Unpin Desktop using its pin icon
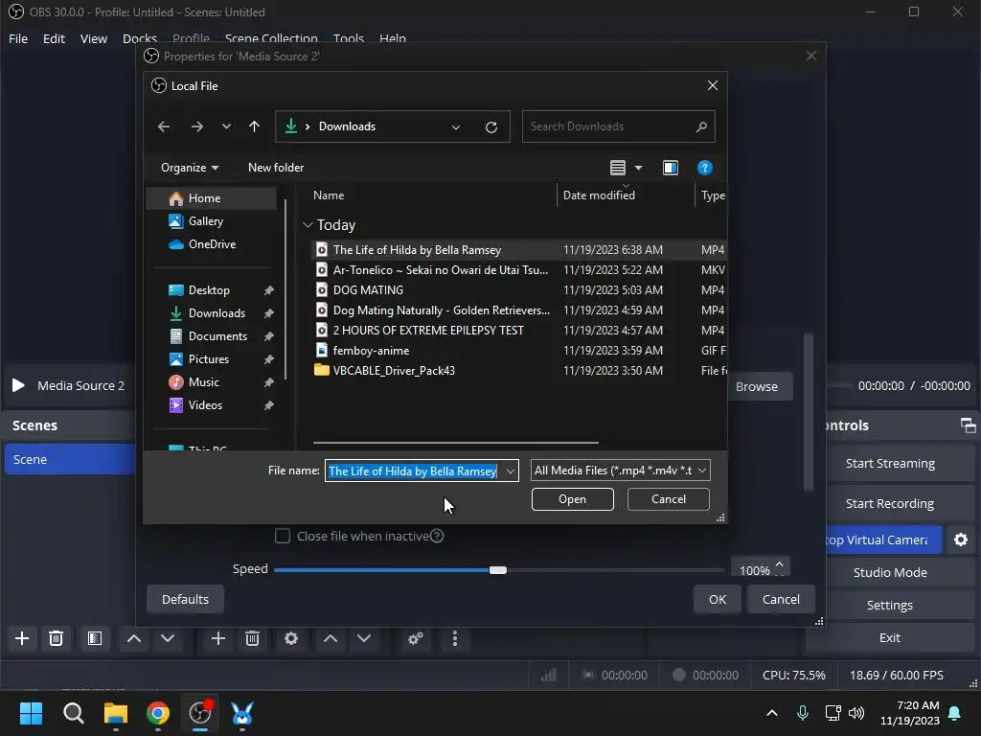Viewport: 981px width, 736px height. pyautogui.click(x=268, y=290)
